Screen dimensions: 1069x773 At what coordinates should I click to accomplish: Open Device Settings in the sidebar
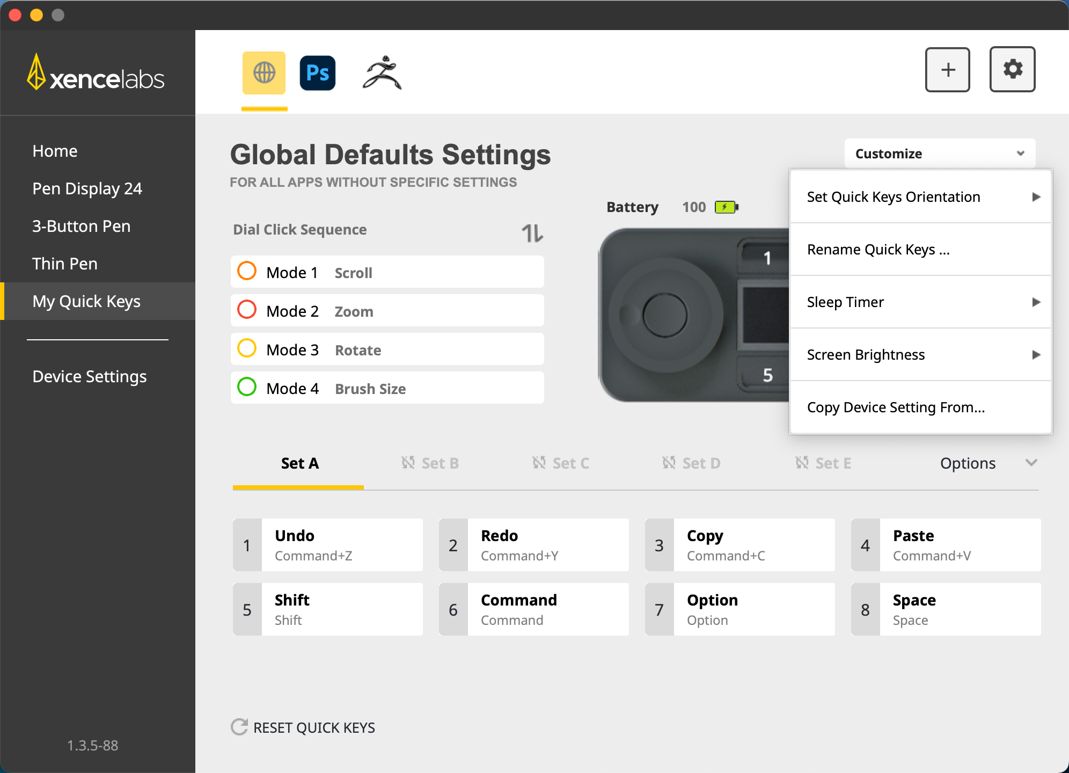tap(90, 376)
